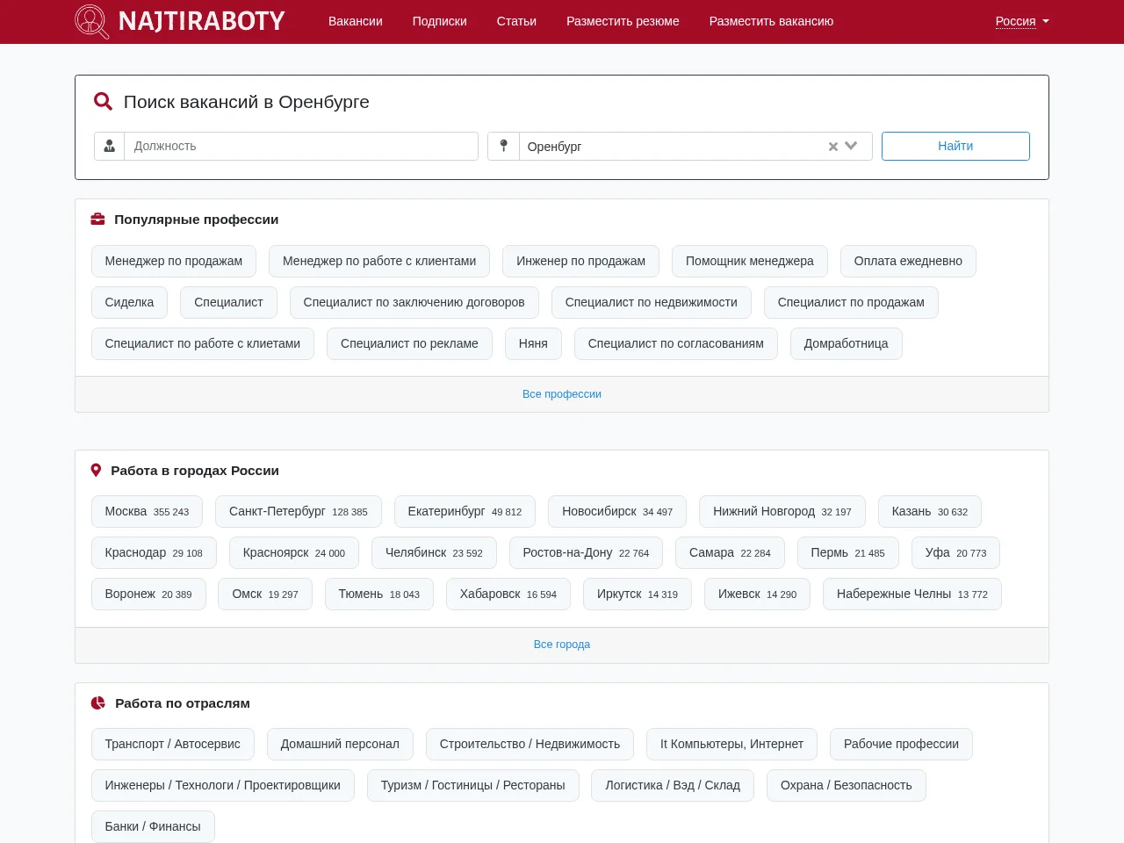This screenshot has height=843, width=1124.
Task: Expand the city dropdown chevron
Action: (x=851, y=147)
